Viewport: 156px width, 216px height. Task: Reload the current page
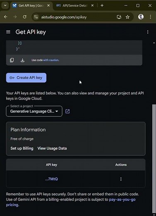[x=24, y=17]
